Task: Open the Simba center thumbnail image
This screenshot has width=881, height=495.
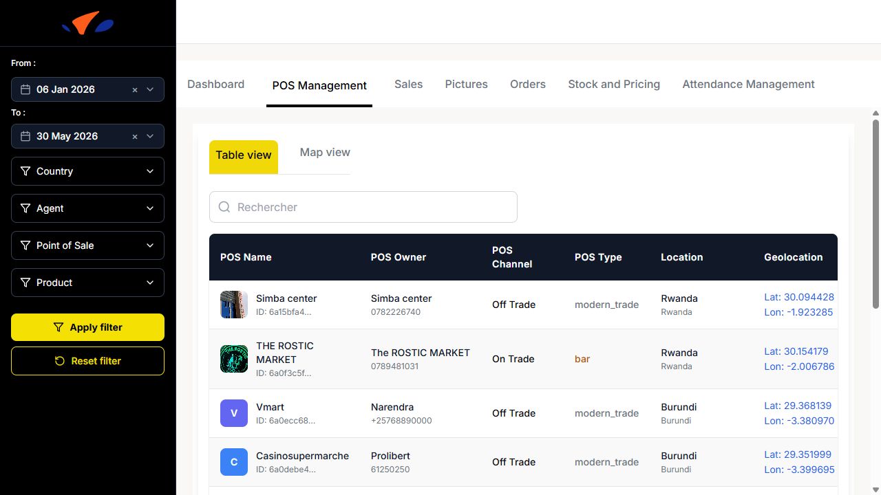Action: point(234,305)
